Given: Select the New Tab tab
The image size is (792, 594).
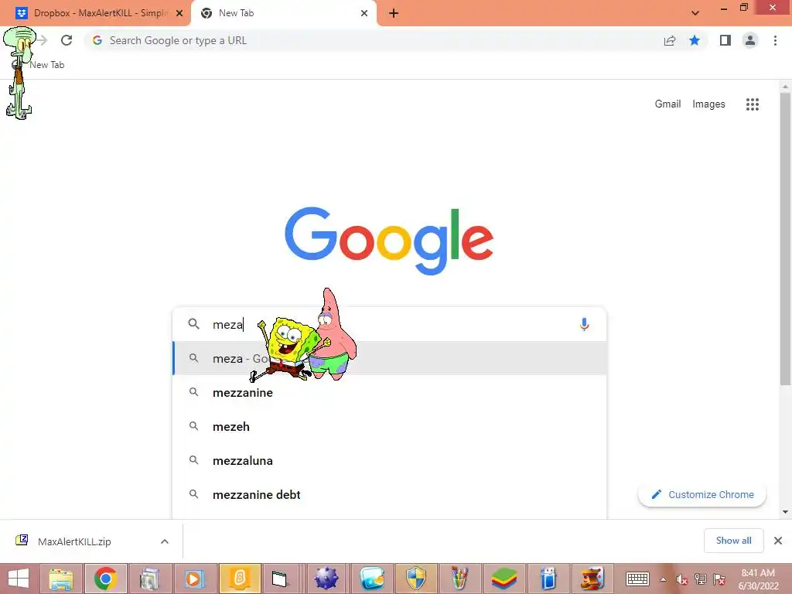Looking at the screenshot, I should (x=283, y=13).
